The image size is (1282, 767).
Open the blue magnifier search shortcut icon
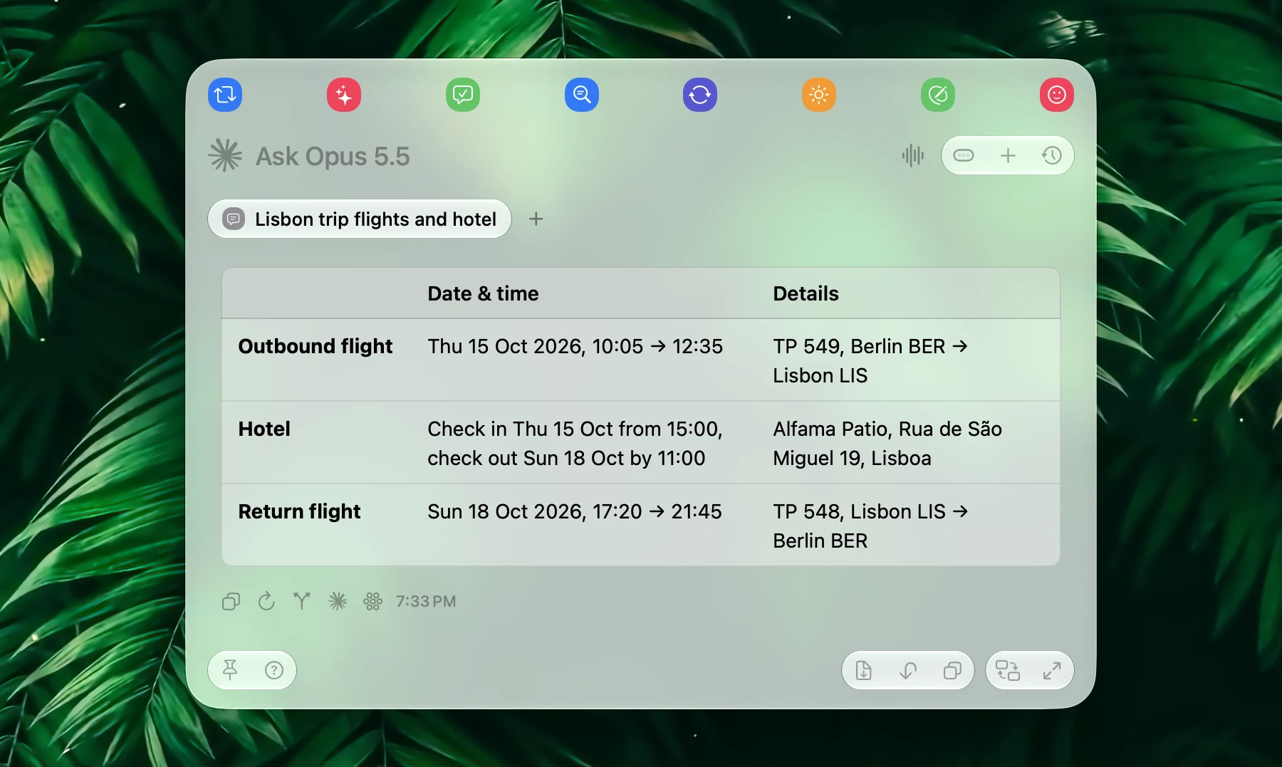[x=582, y=95]
